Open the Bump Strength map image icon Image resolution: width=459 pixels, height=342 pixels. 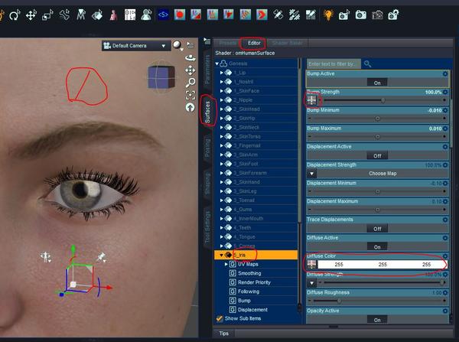coord(312,100)
